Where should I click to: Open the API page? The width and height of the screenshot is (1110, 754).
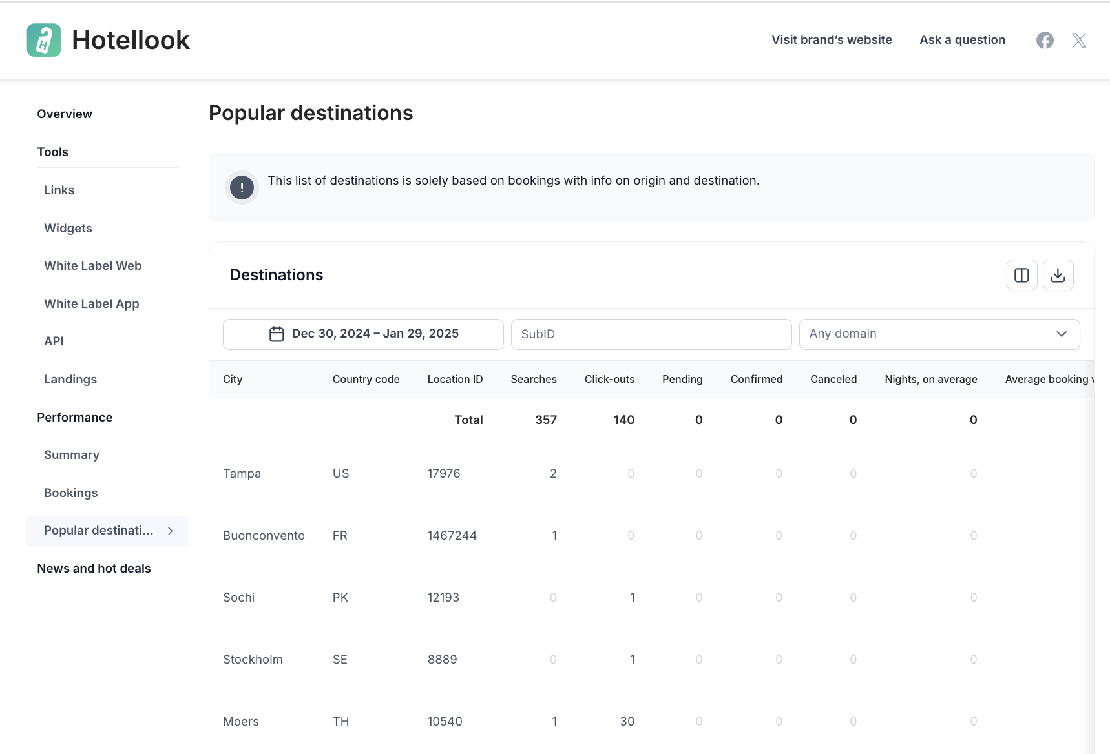point(54,341)
